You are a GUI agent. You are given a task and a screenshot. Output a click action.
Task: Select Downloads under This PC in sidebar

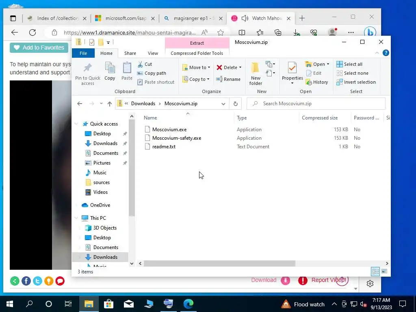105,257
